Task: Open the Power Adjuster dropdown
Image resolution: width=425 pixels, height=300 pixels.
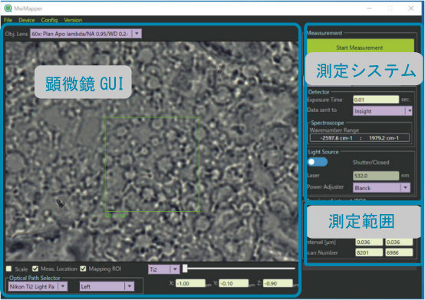Action: click(x=381, y=188)
